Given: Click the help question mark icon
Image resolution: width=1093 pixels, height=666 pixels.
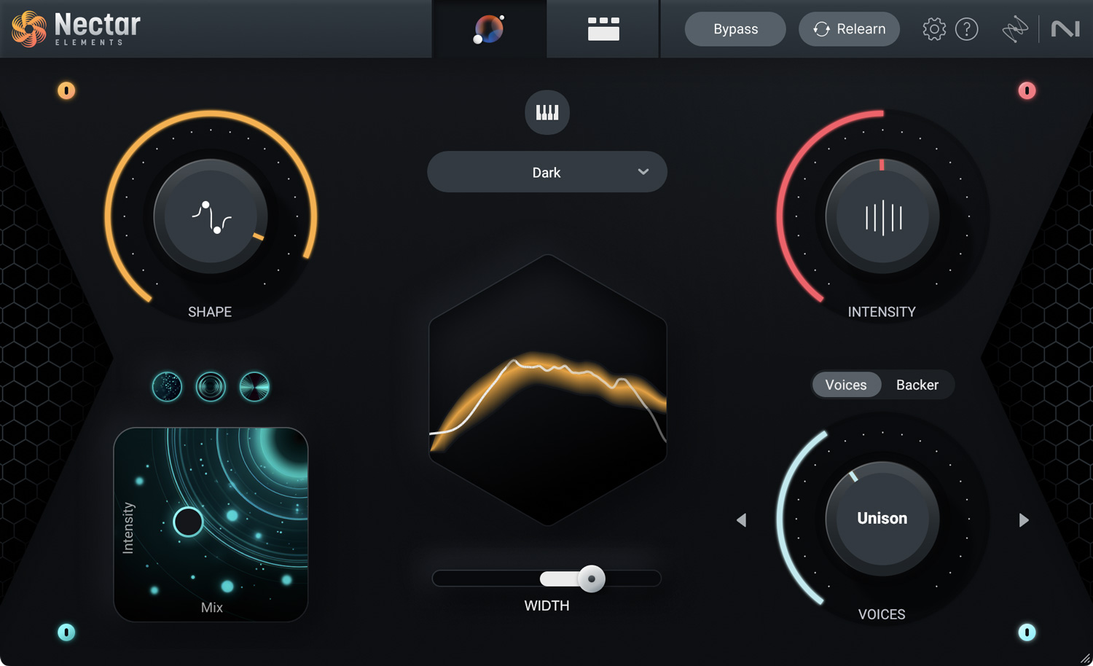Looking at the screenshot, I should pos(966,29).
